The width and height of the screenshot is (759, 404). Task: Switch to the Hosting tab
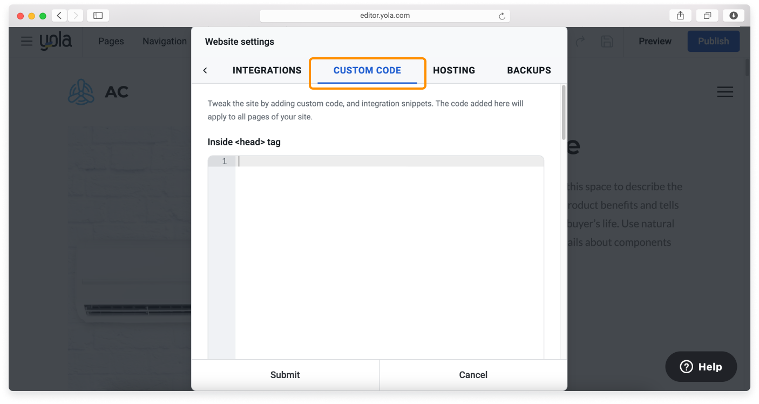click(454, 70)
